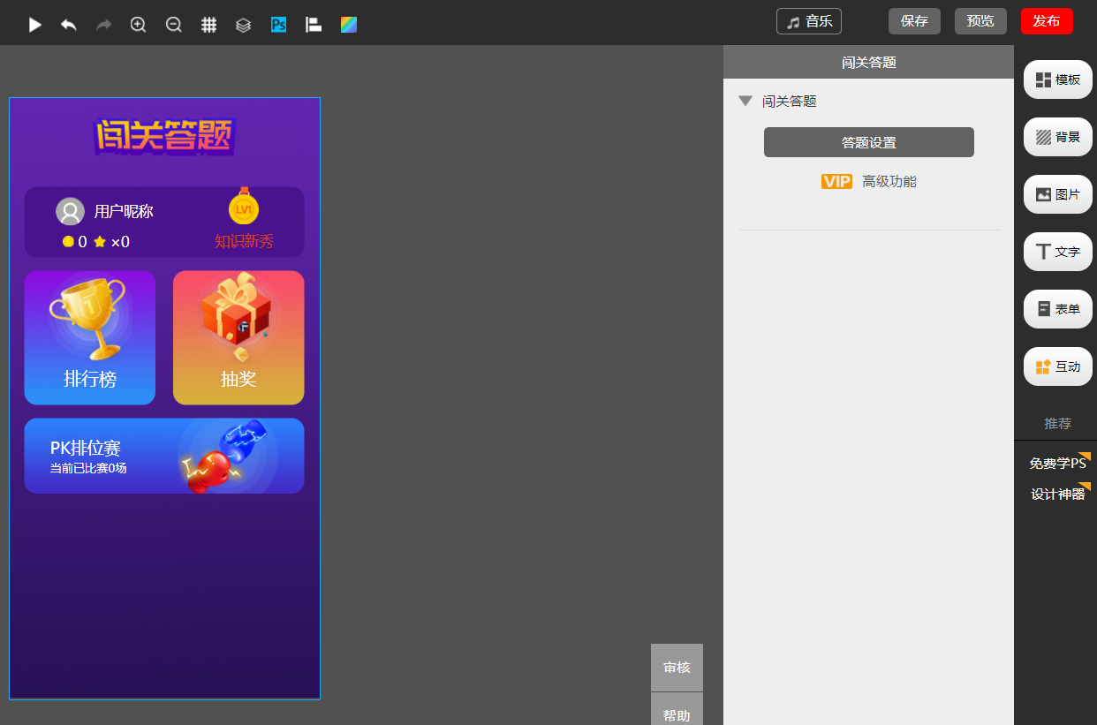Open the alignment tool icon
The width and height of the screenshot is (1097, 725).
click(314, 25)
